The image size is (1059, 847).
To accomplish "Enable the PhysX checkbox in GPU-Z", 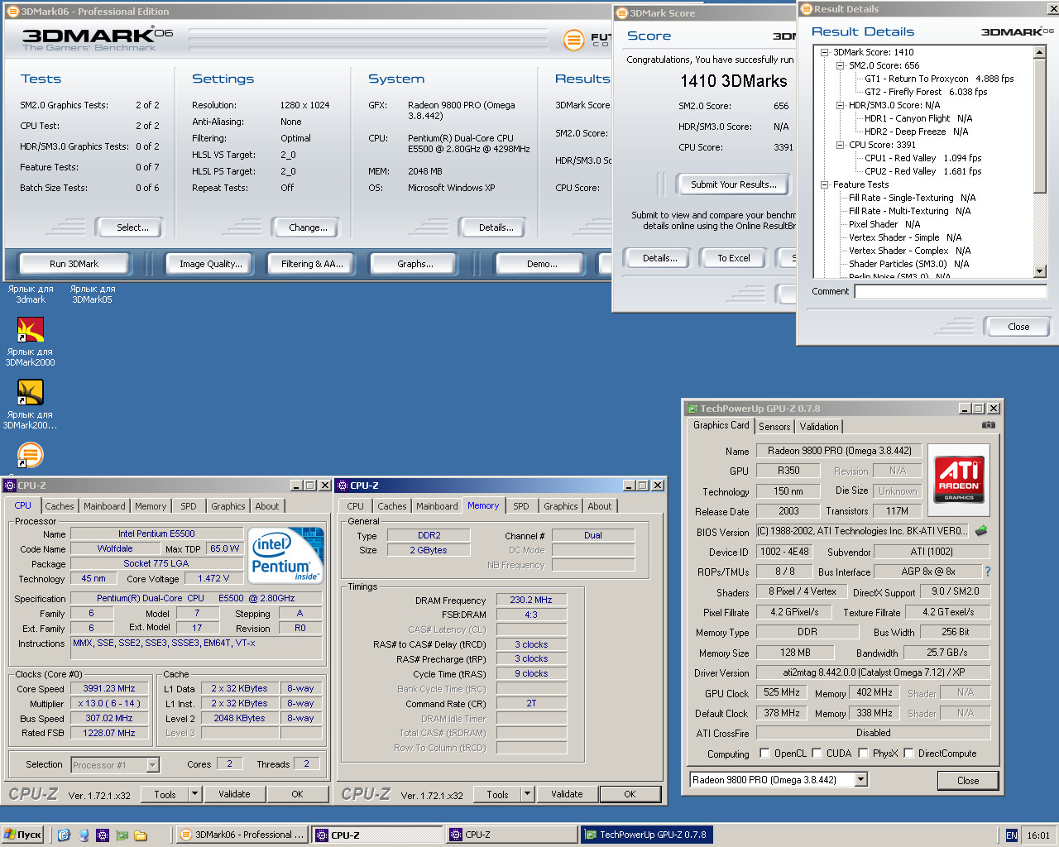I will point(863,754).
